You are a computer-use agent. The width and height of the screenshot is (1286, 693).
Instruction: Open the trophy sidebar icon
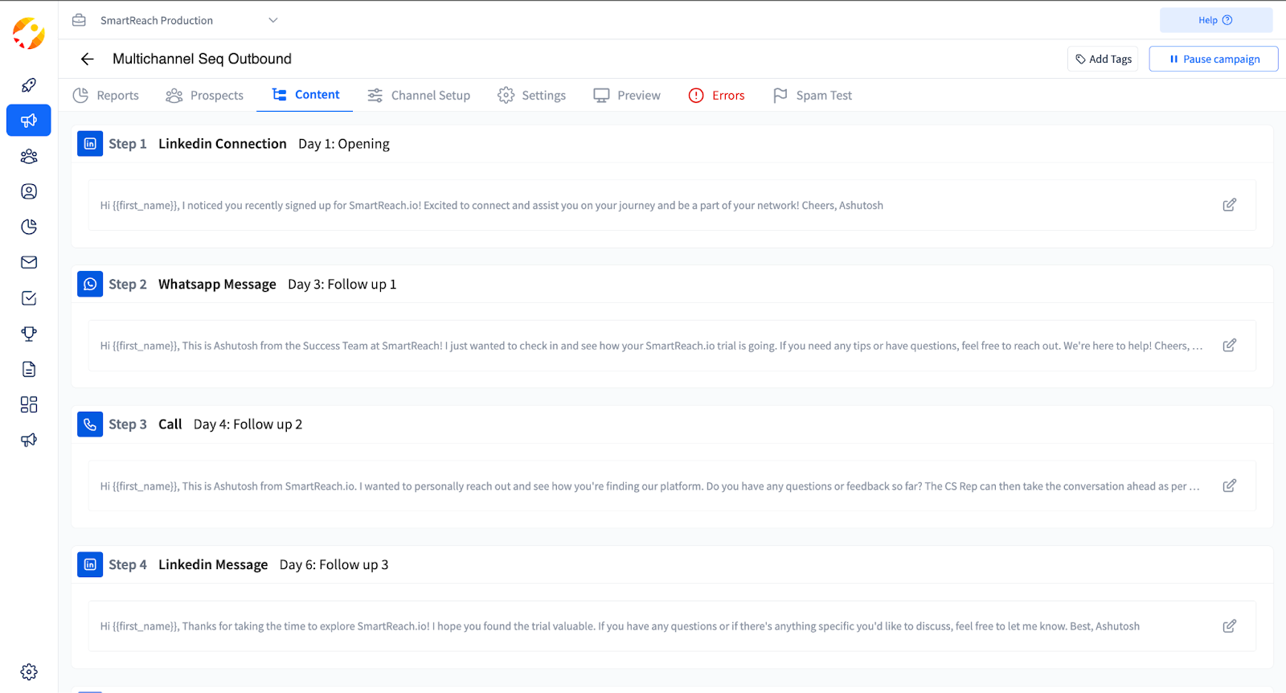coord(29,334)
